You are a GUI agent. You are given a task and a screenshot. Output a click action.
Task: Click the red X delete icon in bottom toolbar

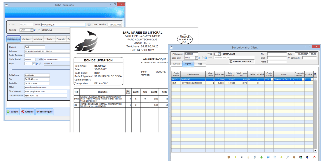click(314, 157)
